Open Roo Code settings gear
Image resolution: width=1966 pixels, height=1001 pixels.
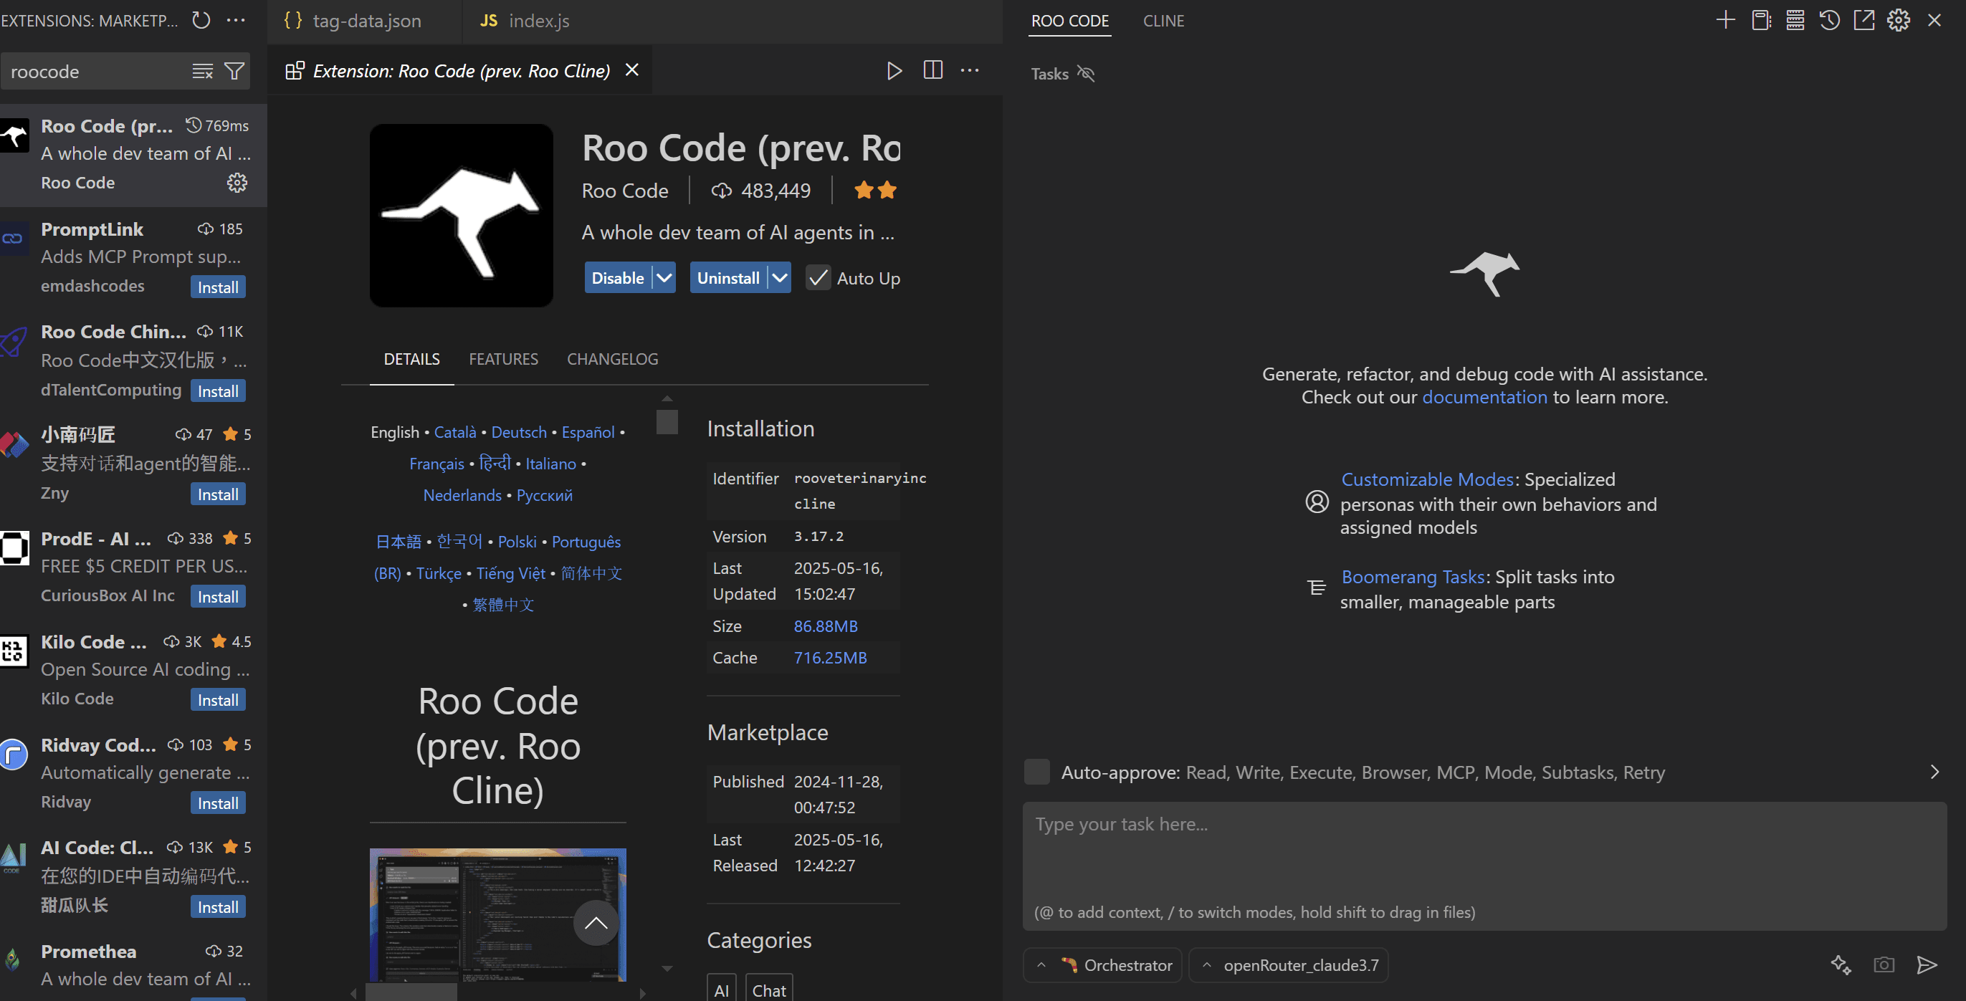pos(1899,21)
